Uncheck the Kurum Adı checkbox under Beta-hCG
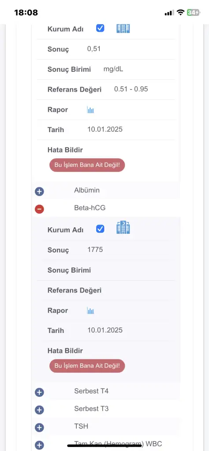Screen dimensions: 209x451 100,229
